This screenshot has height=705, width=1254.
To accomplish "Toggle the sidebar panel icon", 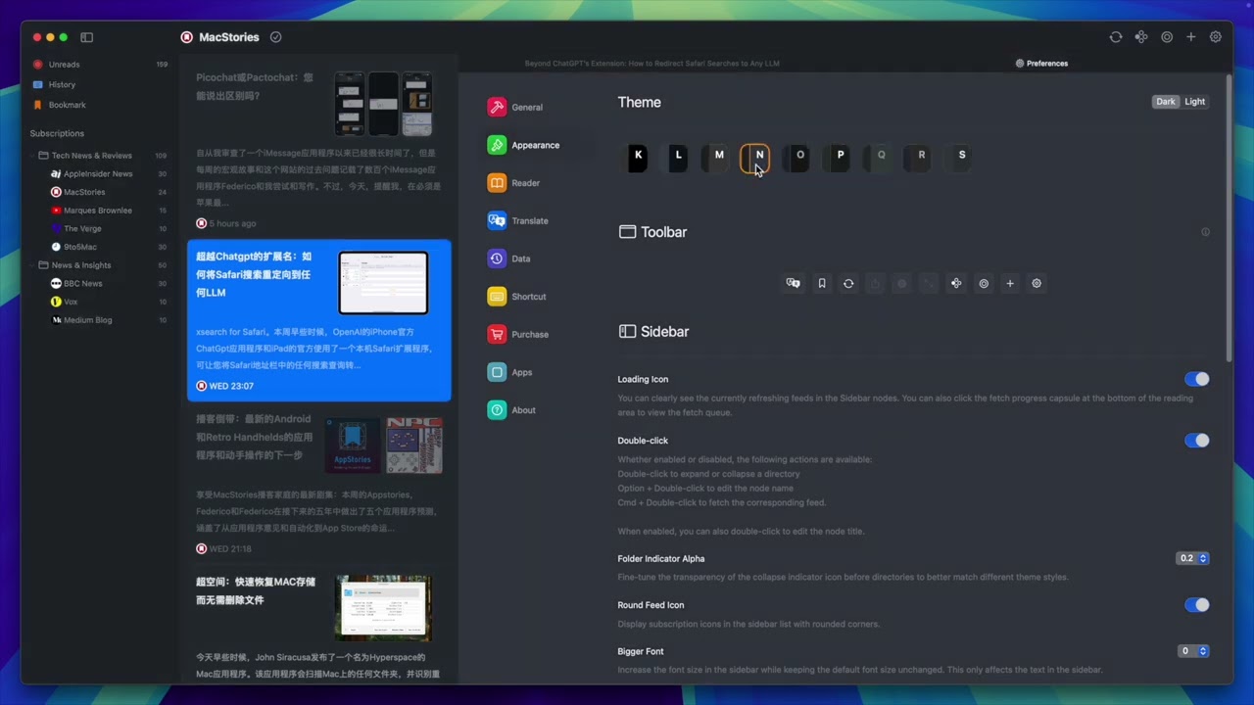I will (x=86, y=37).
